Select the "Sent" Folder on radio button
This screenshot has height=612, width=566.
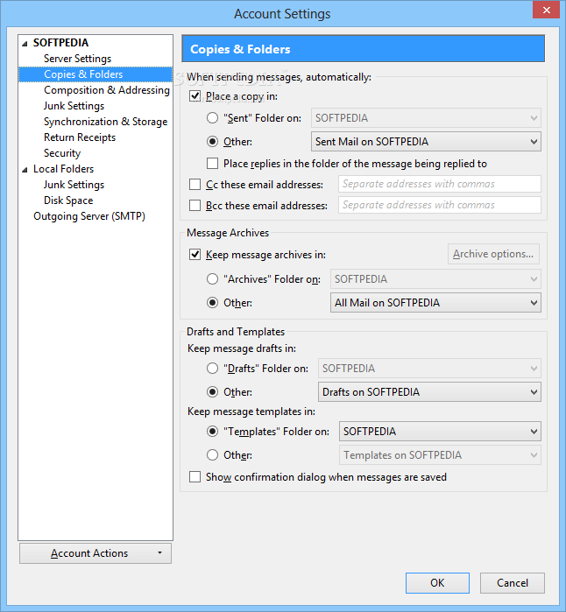click(x=212, y=118)
